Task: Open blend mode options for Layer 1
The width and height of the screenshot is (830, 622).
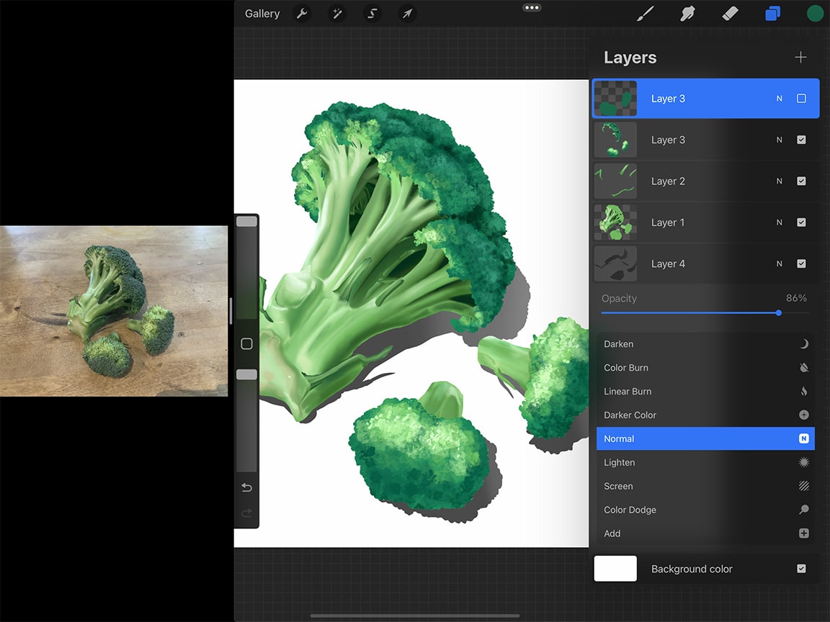Action: [x=778, y=222]
